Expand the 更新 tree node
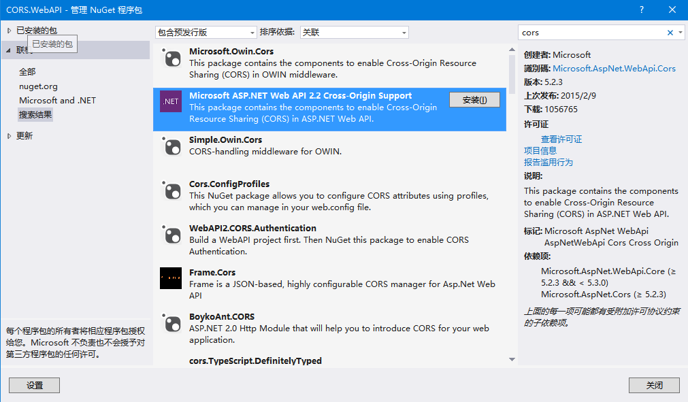 (10, 136)
